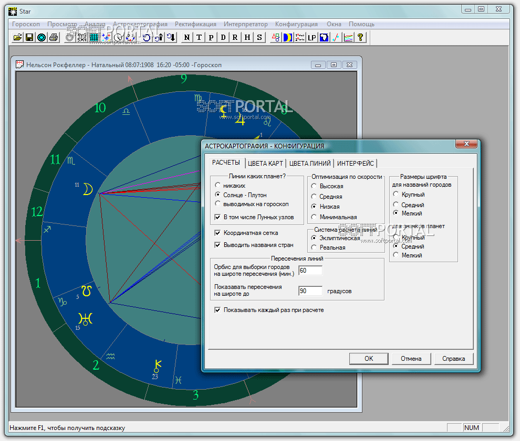Click the OK button
Screen dimensions: 520x441
pyautogui.click(x=369, y=359)
